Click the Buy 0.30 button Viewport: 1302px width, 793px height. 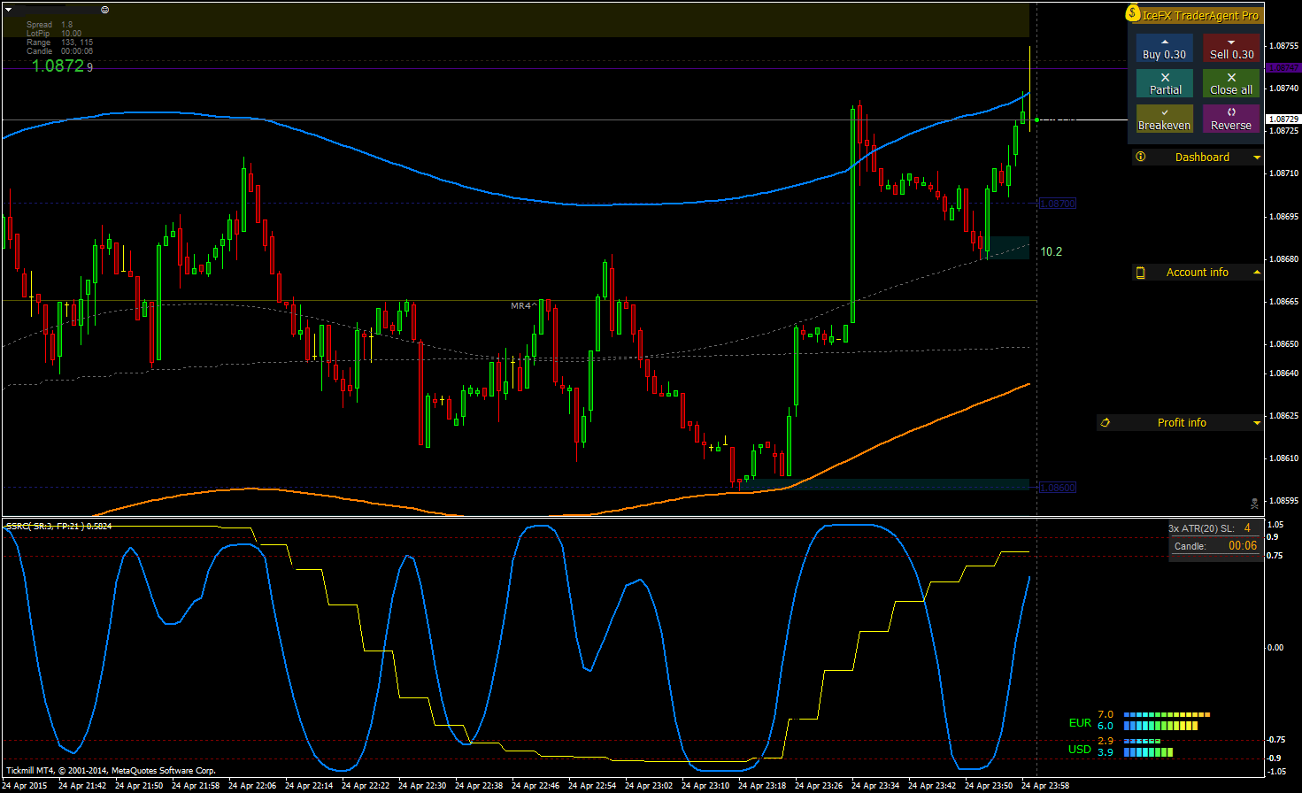click(x=1164, y=48)
